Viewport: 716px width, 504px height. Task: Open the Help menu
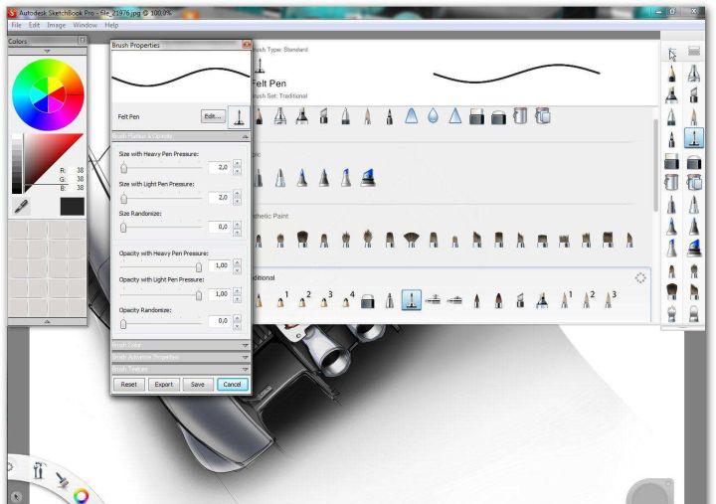pos(111,25)
